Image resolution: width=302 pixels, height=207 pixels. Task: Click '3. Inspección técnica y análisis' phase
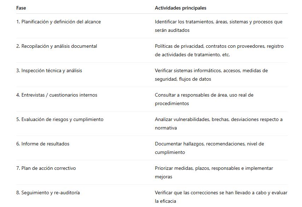click(49, 70)
